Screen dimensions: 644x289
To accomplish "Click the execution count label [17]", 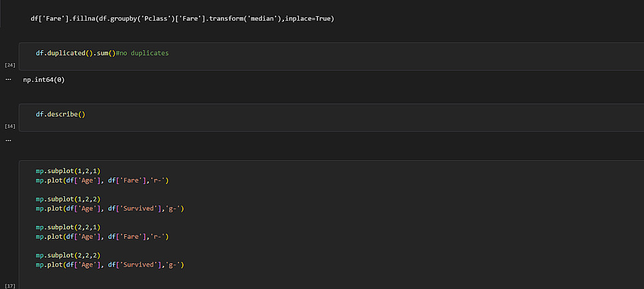I will click(x=10, y=285).
